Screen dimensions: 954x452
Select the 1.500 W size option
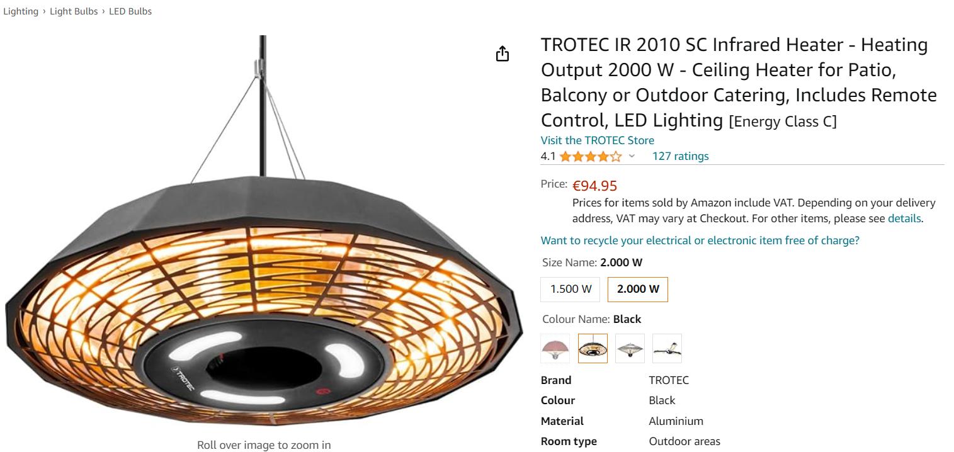[x=571, y=289]
